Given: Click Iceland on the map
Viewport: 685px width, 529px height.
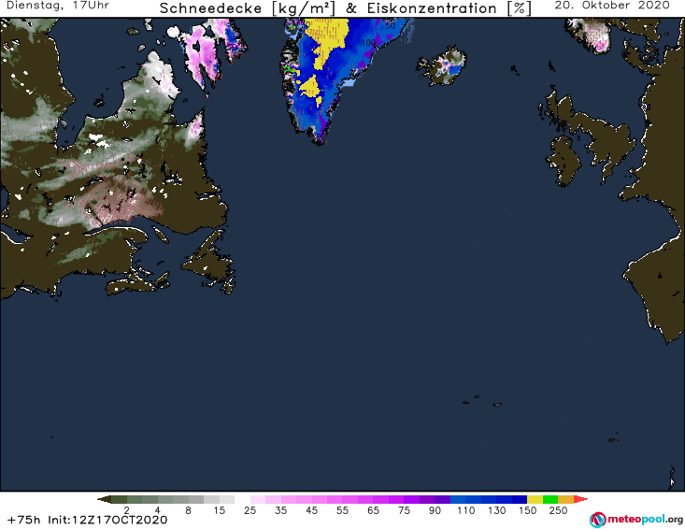Looking at the screenshot, I should pyautogui.click(x=442, y=66).
